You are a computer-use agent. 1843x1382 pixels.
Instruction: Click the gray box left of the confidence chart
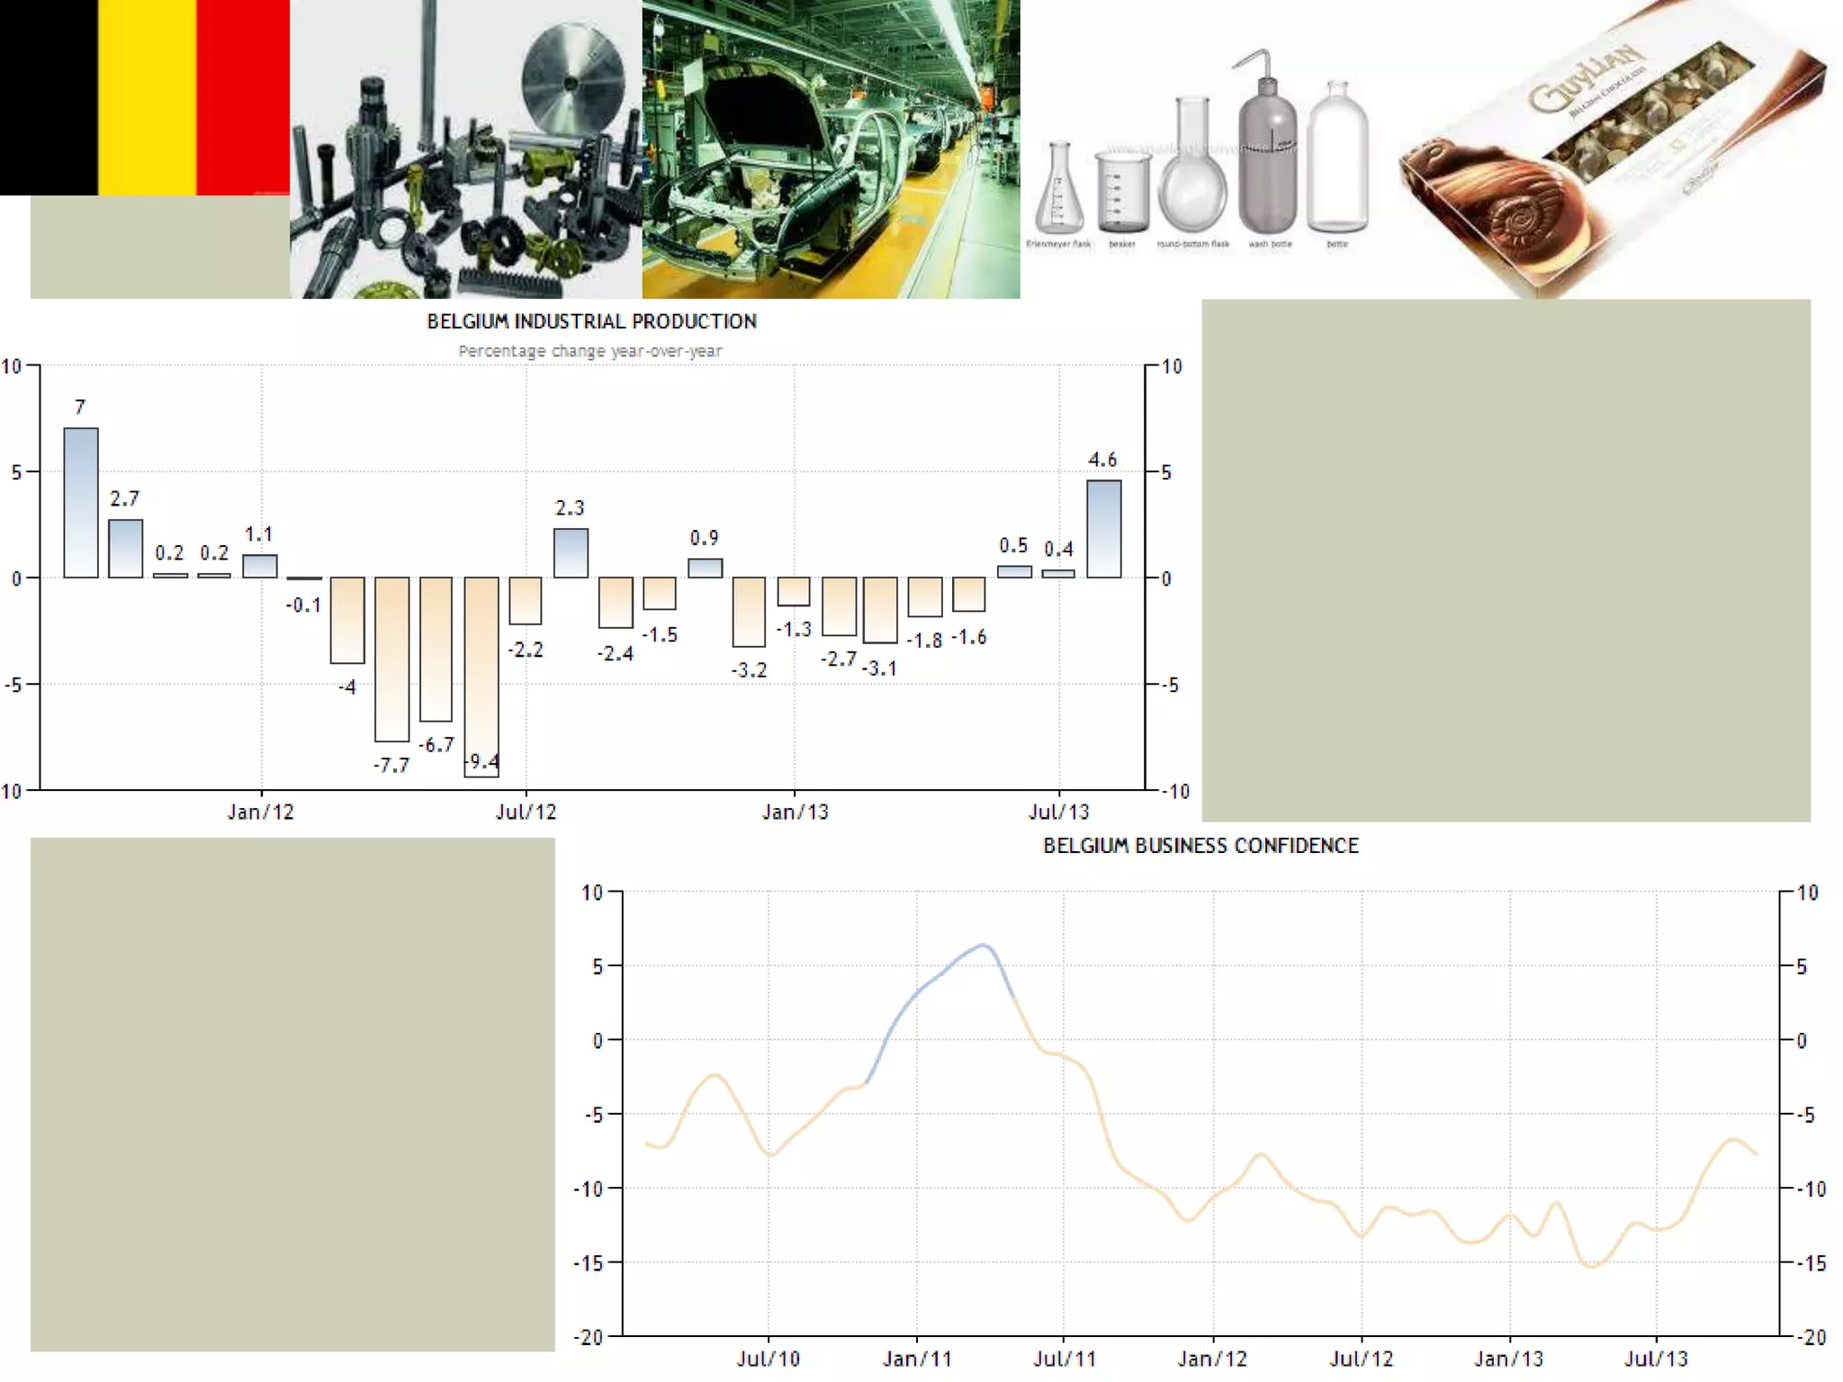pyautogui.click(x=292, y=1094)
